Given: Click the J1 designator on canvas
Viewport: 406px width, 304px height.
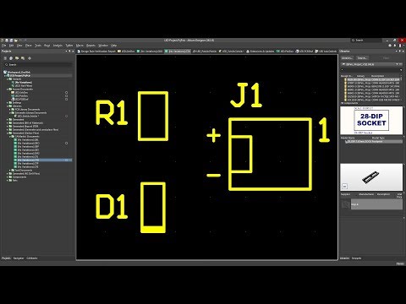Looking at the screenshot, I should pyautogui.click(x=246, y=95).
